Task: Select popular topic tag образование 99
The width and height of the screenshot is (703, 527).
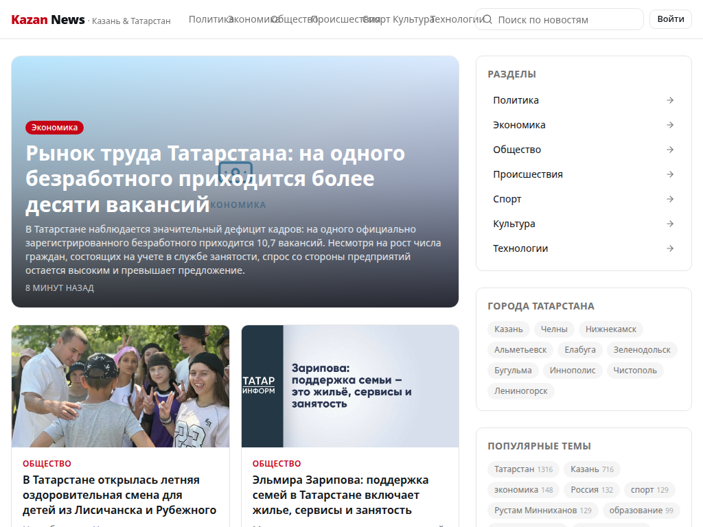Action: tap(641, 511)
